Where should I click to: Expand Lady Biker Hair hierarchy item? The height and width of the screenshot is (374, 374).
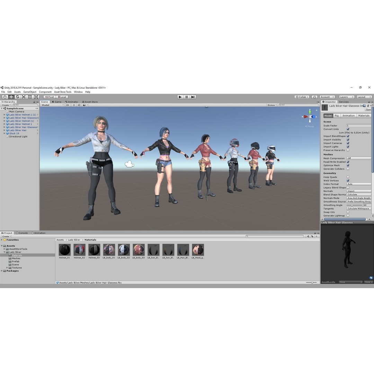[x=4, y=130]
